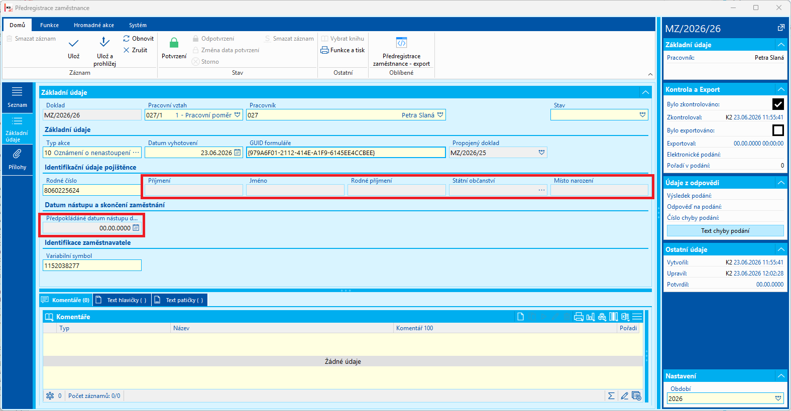The width and height of the screenshot is (791, 411).
Task: Open Pracovní vztah dropdown
Action: click(x=238, y=115)
